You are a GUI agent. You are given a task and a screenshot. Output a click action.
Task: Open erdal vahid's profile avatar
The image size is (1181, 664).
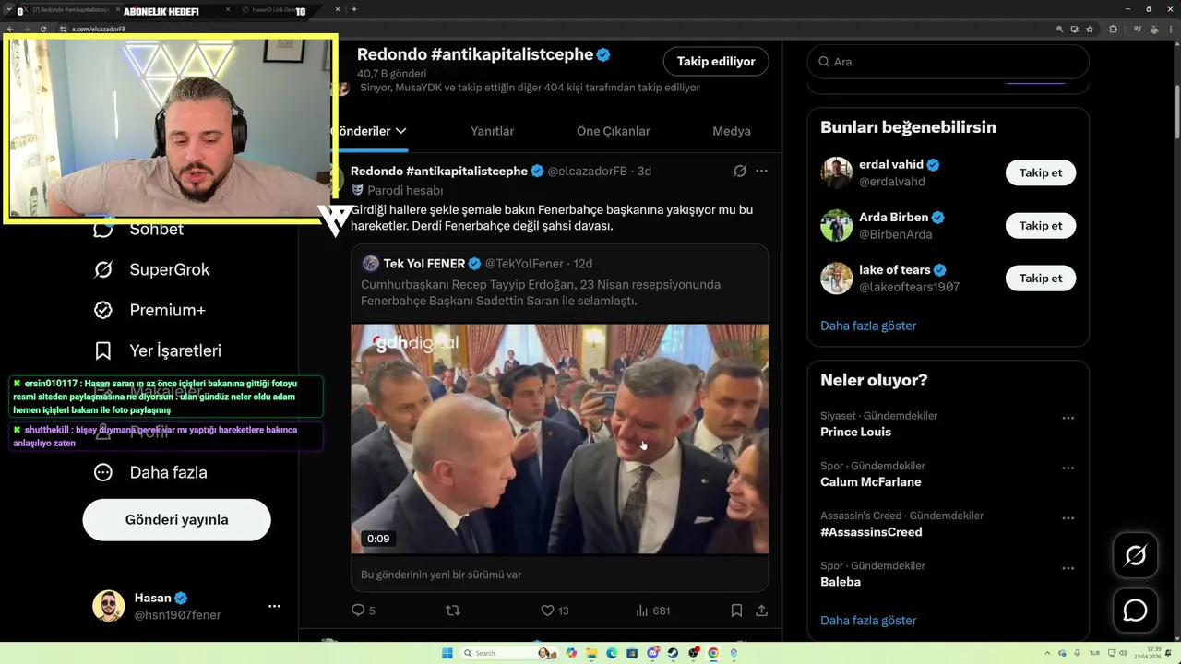(837, 172)
